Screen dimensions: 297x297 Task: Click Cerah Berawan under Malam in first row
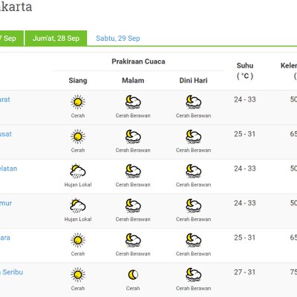point(133,116)
